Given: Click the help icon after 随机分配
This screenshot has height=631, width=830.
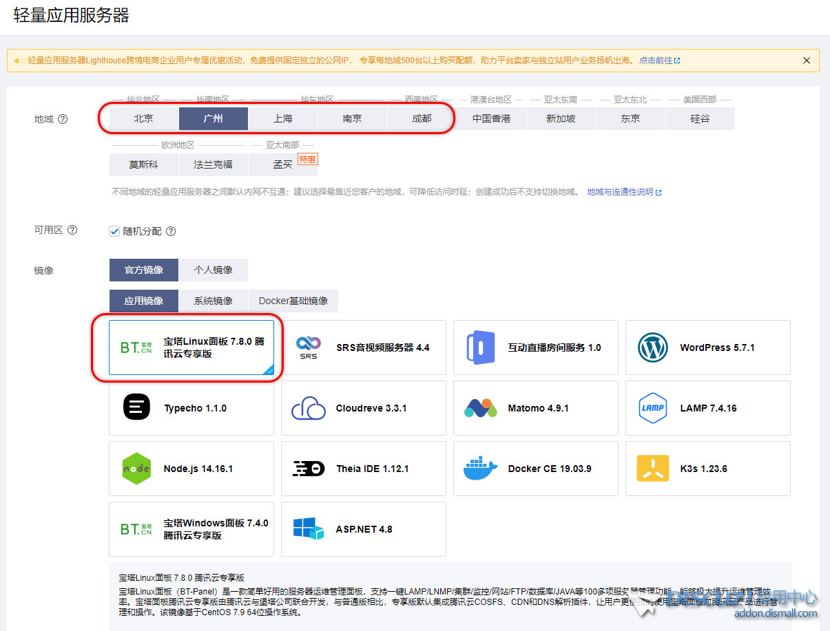Looking at the screenshot, I should (x=171, y=231).
